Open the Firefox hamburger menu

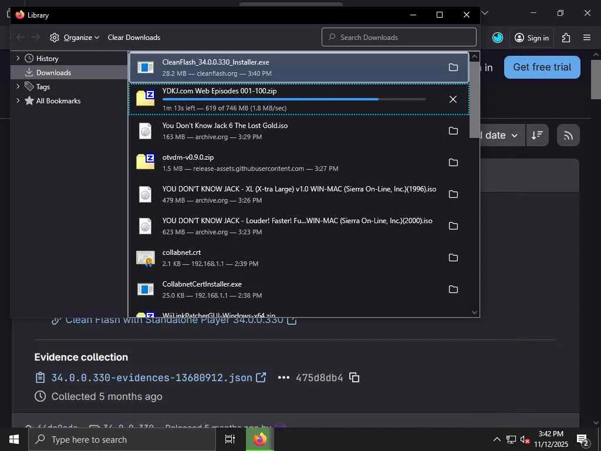coord(587,38)
